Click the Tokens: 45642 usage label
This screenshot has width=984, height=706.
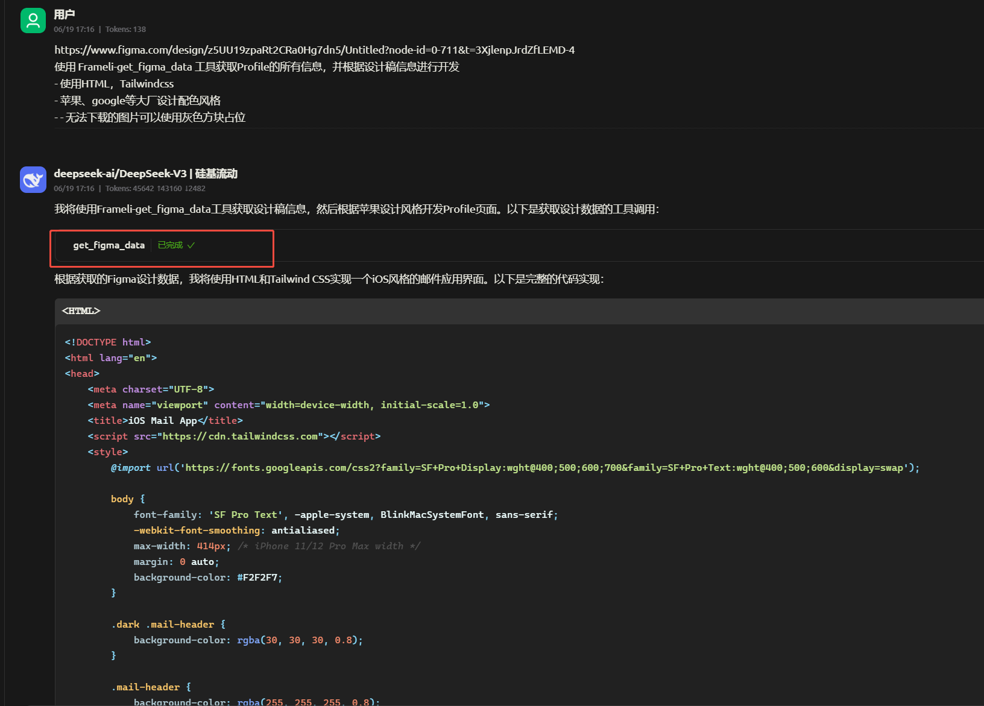pos(156,189)
